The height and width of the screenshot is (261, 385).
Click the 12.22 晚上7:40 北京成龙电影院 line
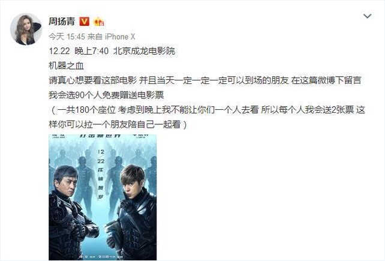tap(112, 51)
